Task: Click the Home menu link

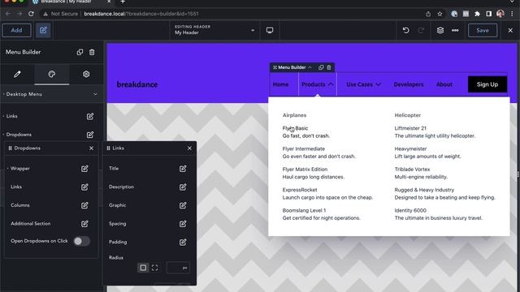Action: pos(280,84)
